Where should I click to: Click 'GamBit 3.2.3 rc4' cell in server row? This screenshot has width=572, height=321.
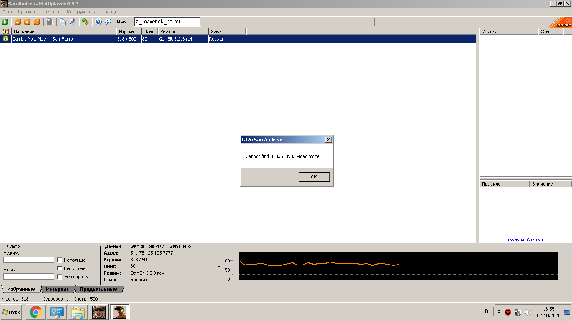(183, 39)
